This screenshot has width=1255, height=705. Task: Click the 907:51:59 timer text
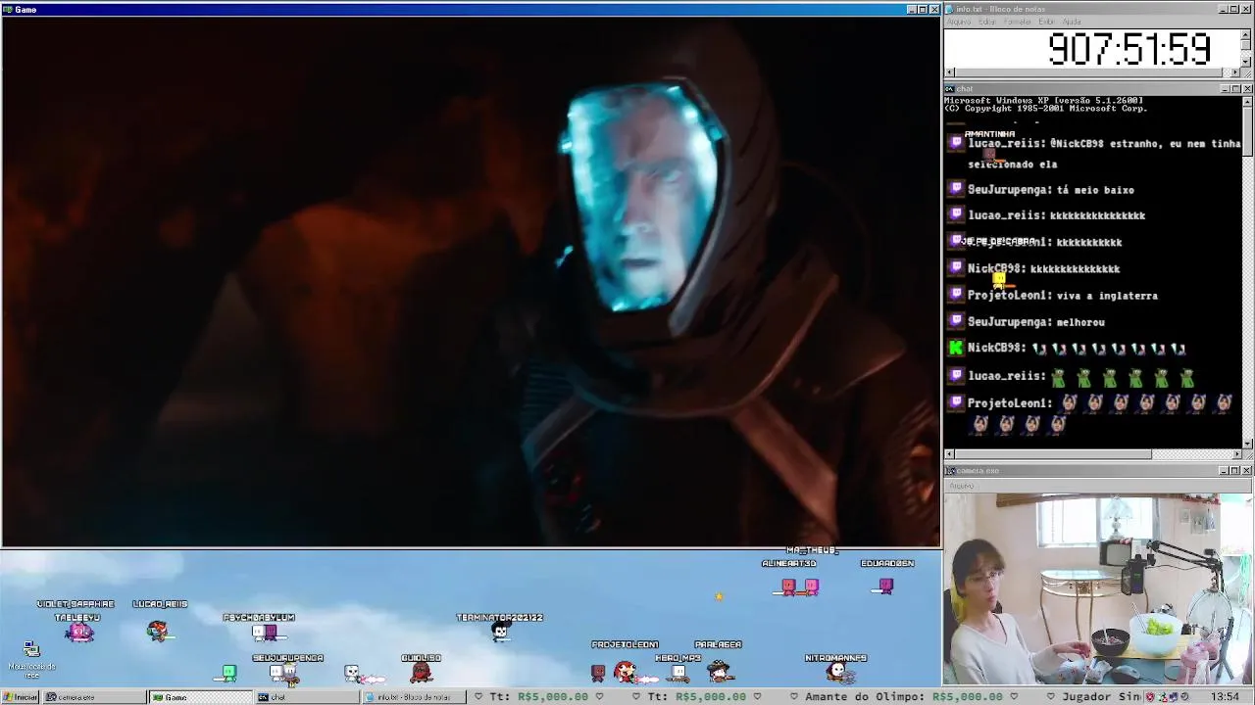(x=1129, y=49)
